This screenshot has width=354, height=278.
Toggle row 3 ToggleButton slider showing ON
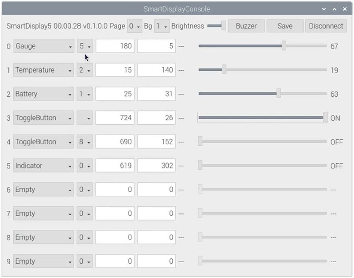pyautogui.click(x=325, y=118)
